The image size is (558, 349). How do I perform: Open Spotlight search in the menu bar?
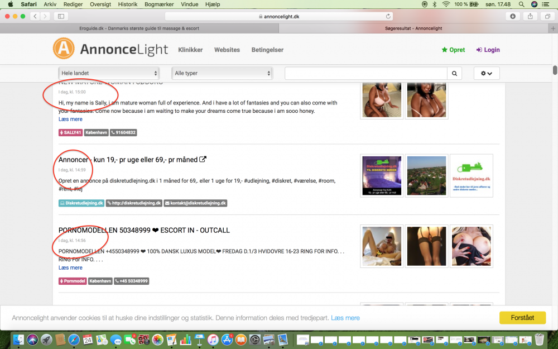click(521, 4)
